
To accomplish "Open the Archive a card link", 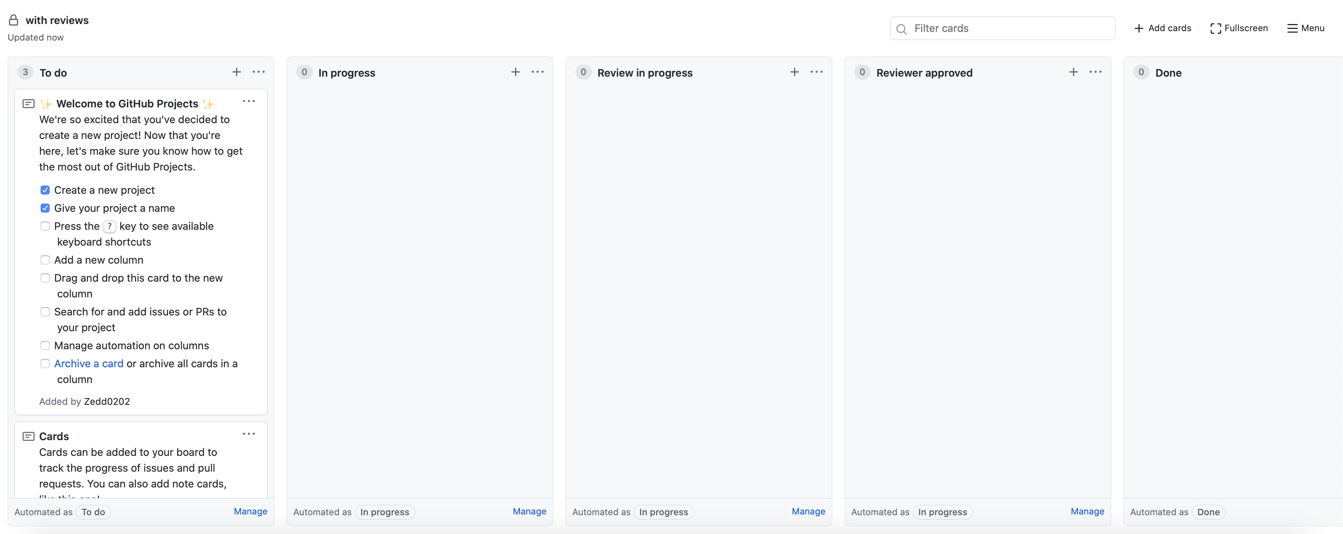I will click(89, 364).
